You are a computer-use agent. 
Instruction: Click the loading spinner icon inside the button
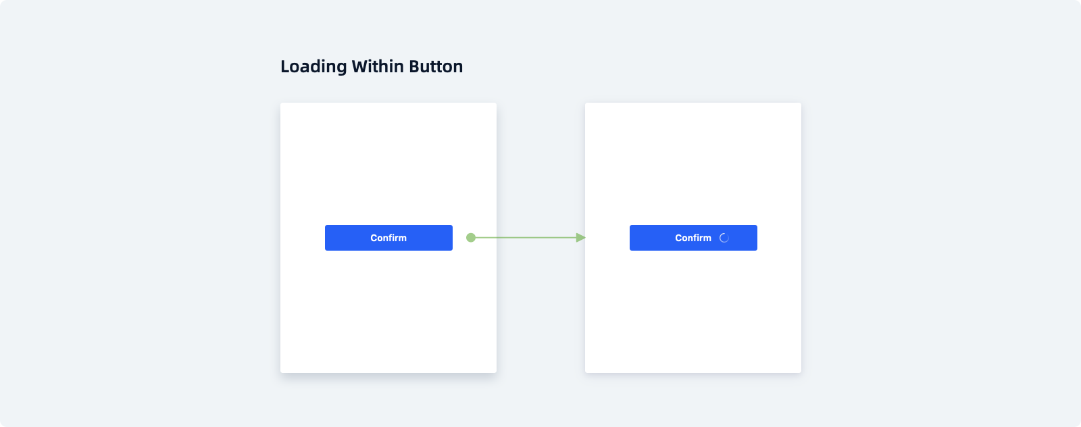(724, 238)
